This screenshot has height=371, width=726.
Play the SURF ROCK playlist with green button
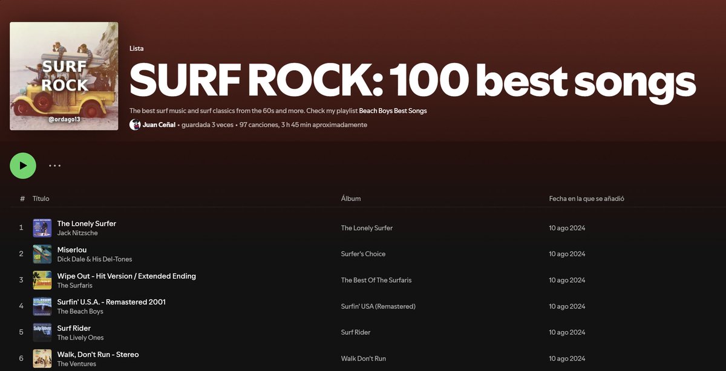pos(23,166)
